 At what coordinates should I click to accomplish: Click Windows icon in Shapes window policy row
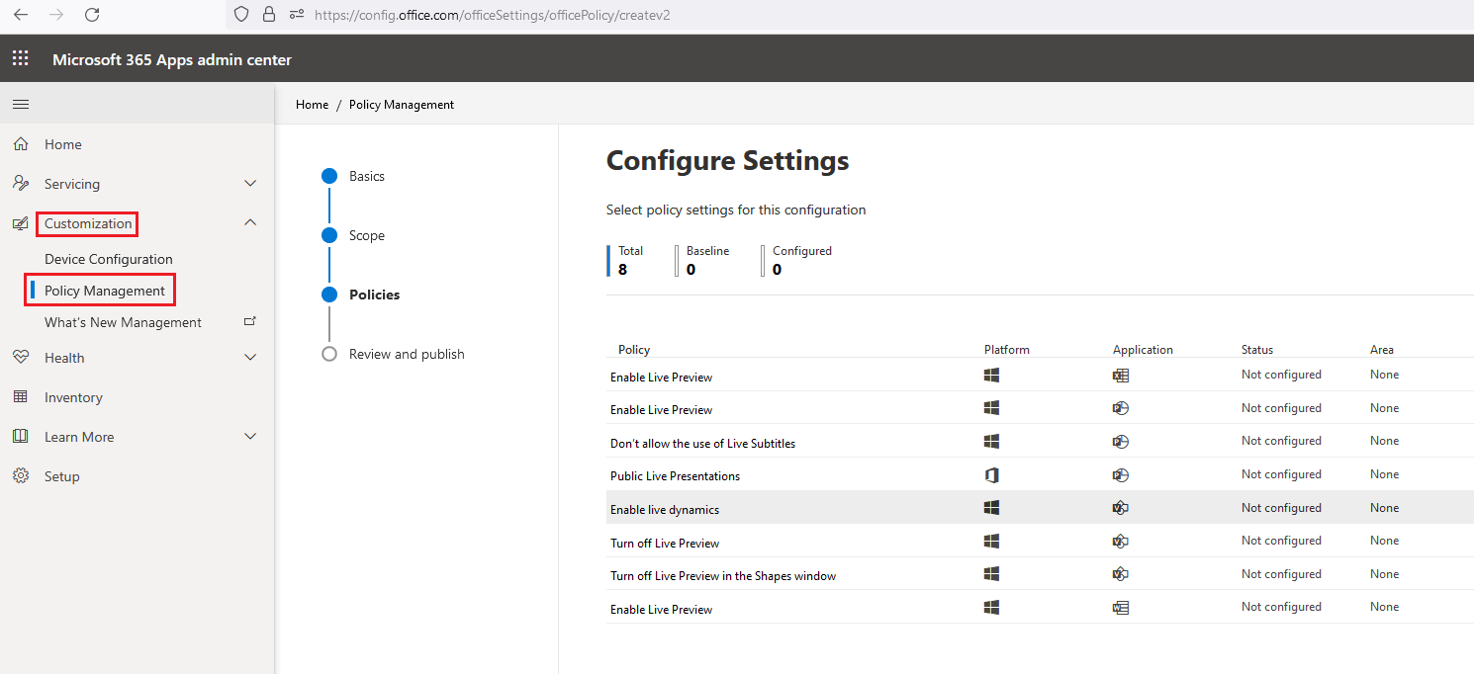[991, 574]
